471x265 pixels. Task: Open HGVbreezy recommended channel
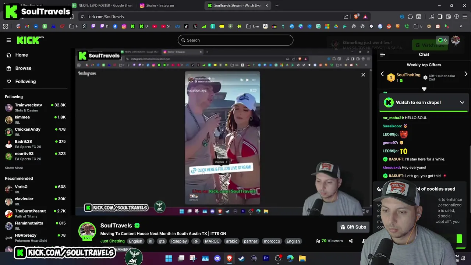pyautogui.click(x=35, y=237)
